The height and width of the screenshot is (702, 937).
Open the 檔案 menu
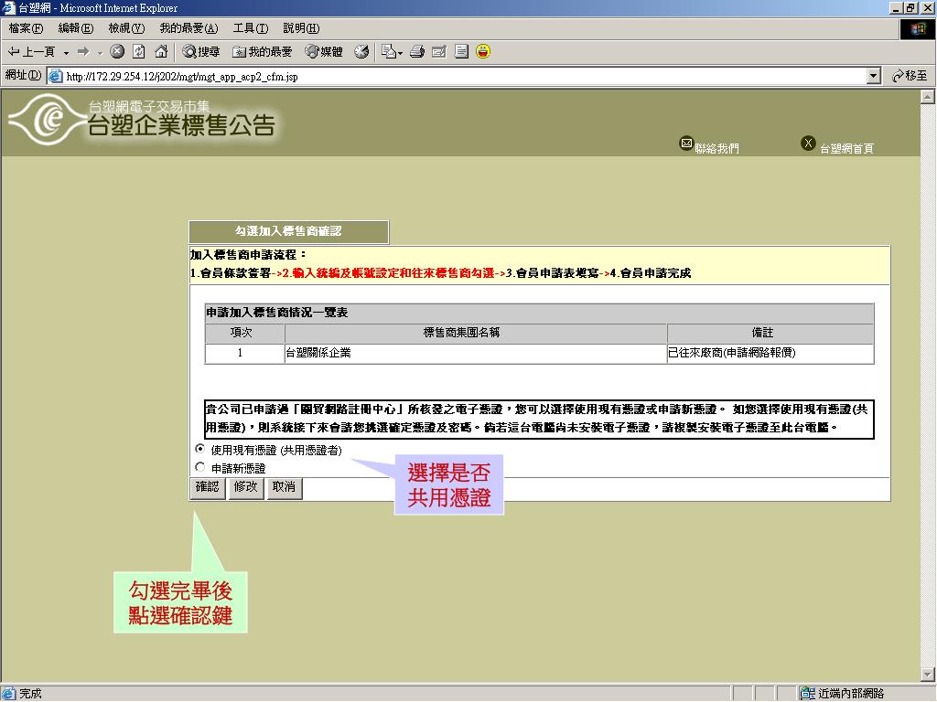point(26,28)
